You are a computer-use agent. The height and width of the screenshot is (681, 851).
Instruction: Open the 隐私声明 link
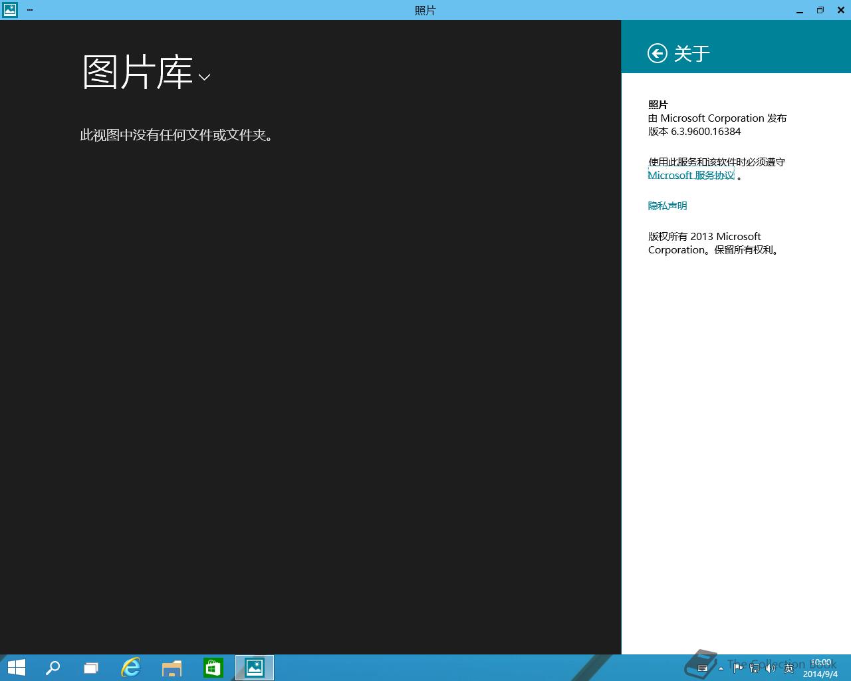tap(668, 206)
